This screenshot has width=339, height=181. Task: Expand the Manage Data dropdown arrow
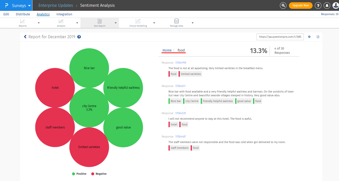coord(193,23)
